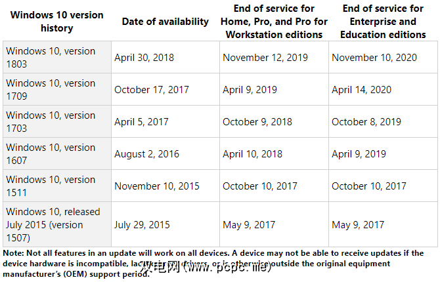440x282 pixels.
Task: Click the "Date of availability" column header
Action: [165, 22]
